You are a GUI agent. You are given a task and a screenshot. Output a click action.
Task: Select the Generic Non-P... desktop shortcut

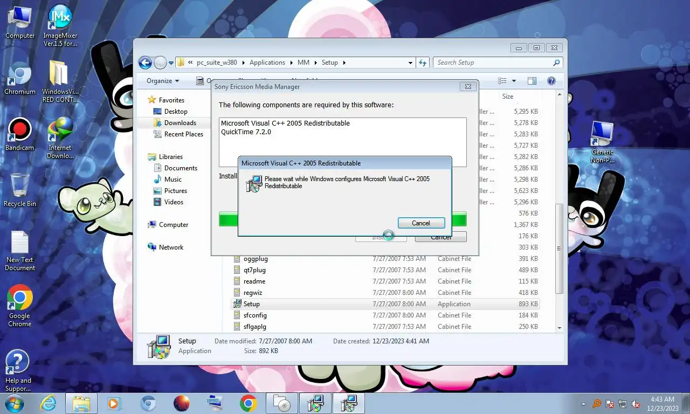click(602, 142)
